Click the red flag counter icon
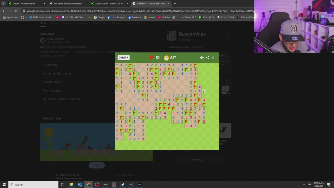Image resolution: width=334 pixels, height=188 pixels. tap(152, 58)
